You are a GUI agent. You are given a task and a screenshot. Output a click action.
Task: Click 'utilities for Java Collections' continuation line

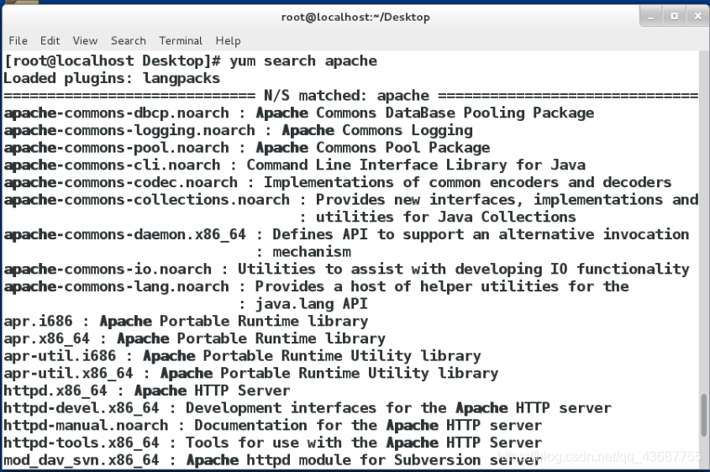click(x=445, y=217)
